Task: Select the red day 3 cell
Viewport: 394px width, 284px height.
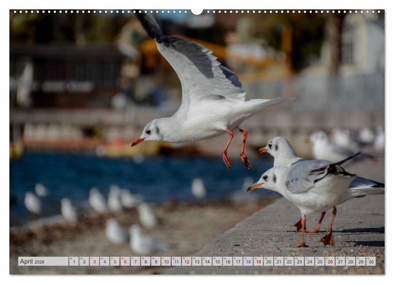Action: point(94,261)
